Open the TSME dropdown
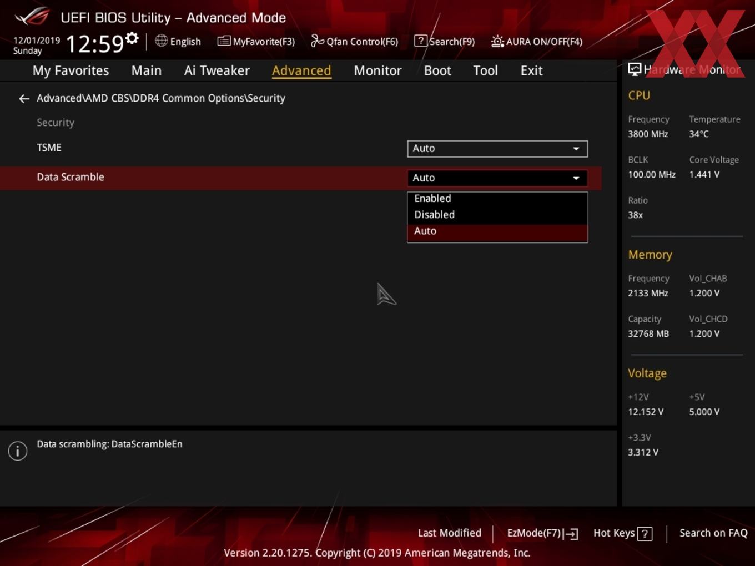 497,149
